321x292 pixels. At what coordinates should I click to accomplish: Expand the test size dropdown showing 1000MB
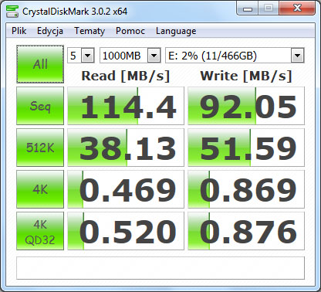[154, 56]
